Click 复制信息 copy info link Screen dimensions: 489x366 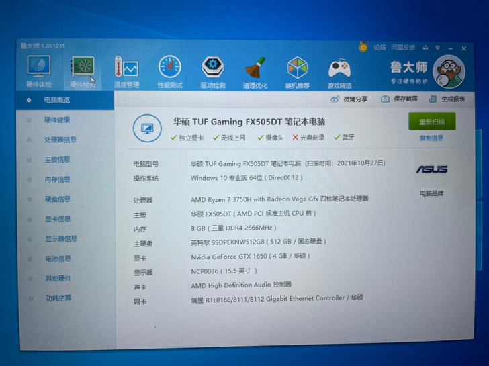(x=431, y=138)
